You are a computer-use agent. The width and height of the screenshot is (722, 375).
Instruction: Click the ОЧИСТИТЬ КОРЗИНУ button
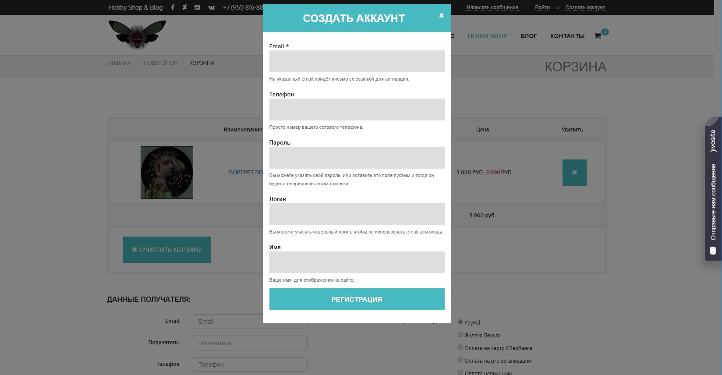coord(166,250)
